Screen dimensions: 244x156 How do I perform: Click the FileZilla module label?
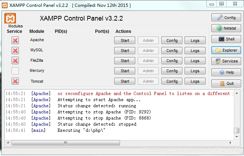click(37, 60)
